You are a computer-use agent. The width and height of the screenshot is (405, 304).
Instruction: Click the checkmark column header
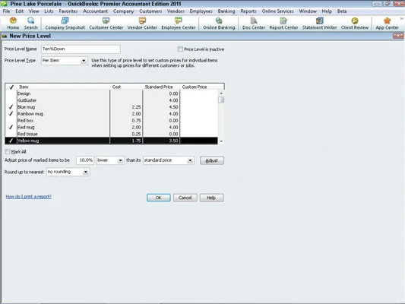click(x=11, y=87)
